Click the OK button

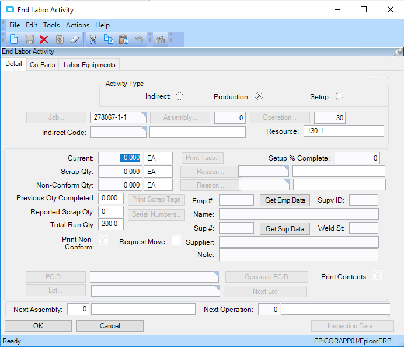(x=38, y=326)
